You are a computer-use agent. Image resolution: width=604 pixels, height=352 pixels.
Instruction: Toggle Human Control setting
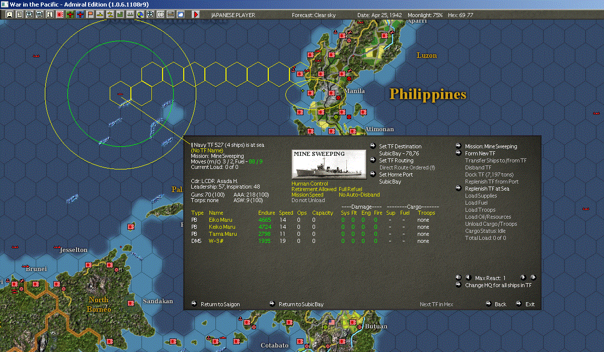[310, 184]
